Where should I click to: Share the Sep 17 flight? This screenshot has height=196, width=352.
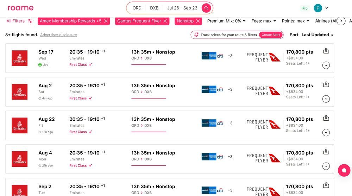tap(326, 51)
